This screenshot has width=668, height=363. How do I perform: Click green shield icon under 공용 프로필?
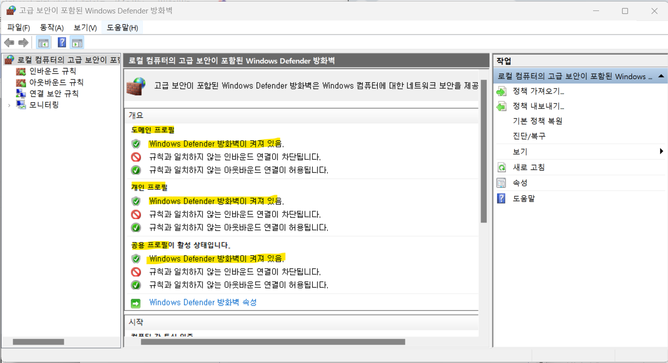coord(136,259)
